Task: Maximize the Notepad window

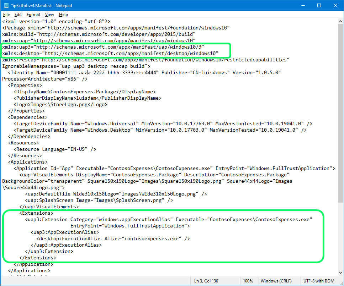Action: (319, 5)
